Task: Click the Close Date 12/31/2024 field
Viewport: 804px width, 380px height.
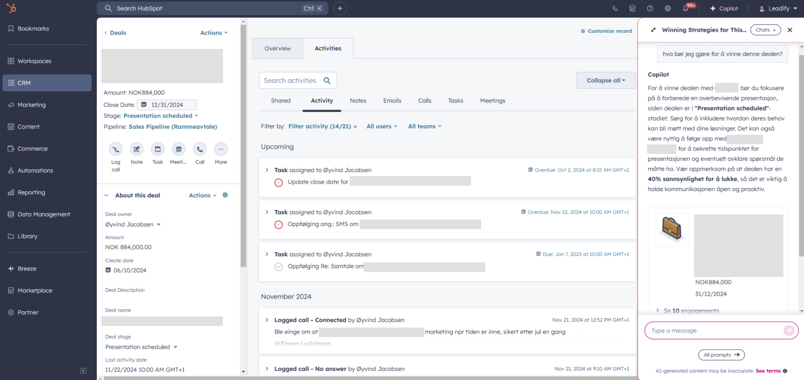Action: point(167,105)
